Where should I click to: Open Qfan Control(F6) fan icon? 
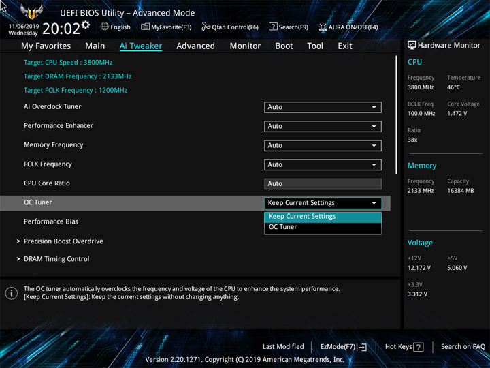point(206,27)
